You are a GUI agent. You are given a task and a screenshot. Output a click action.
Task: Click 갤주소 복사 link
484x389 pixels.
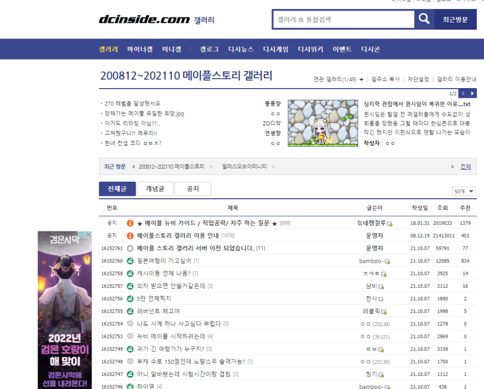coord(385,79)
